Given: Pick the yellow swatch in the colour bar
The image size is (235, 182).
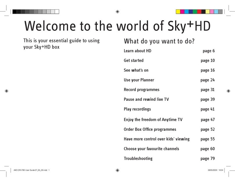Looking at the screenshot, I should pyautogui.click(x=178, y=12).
